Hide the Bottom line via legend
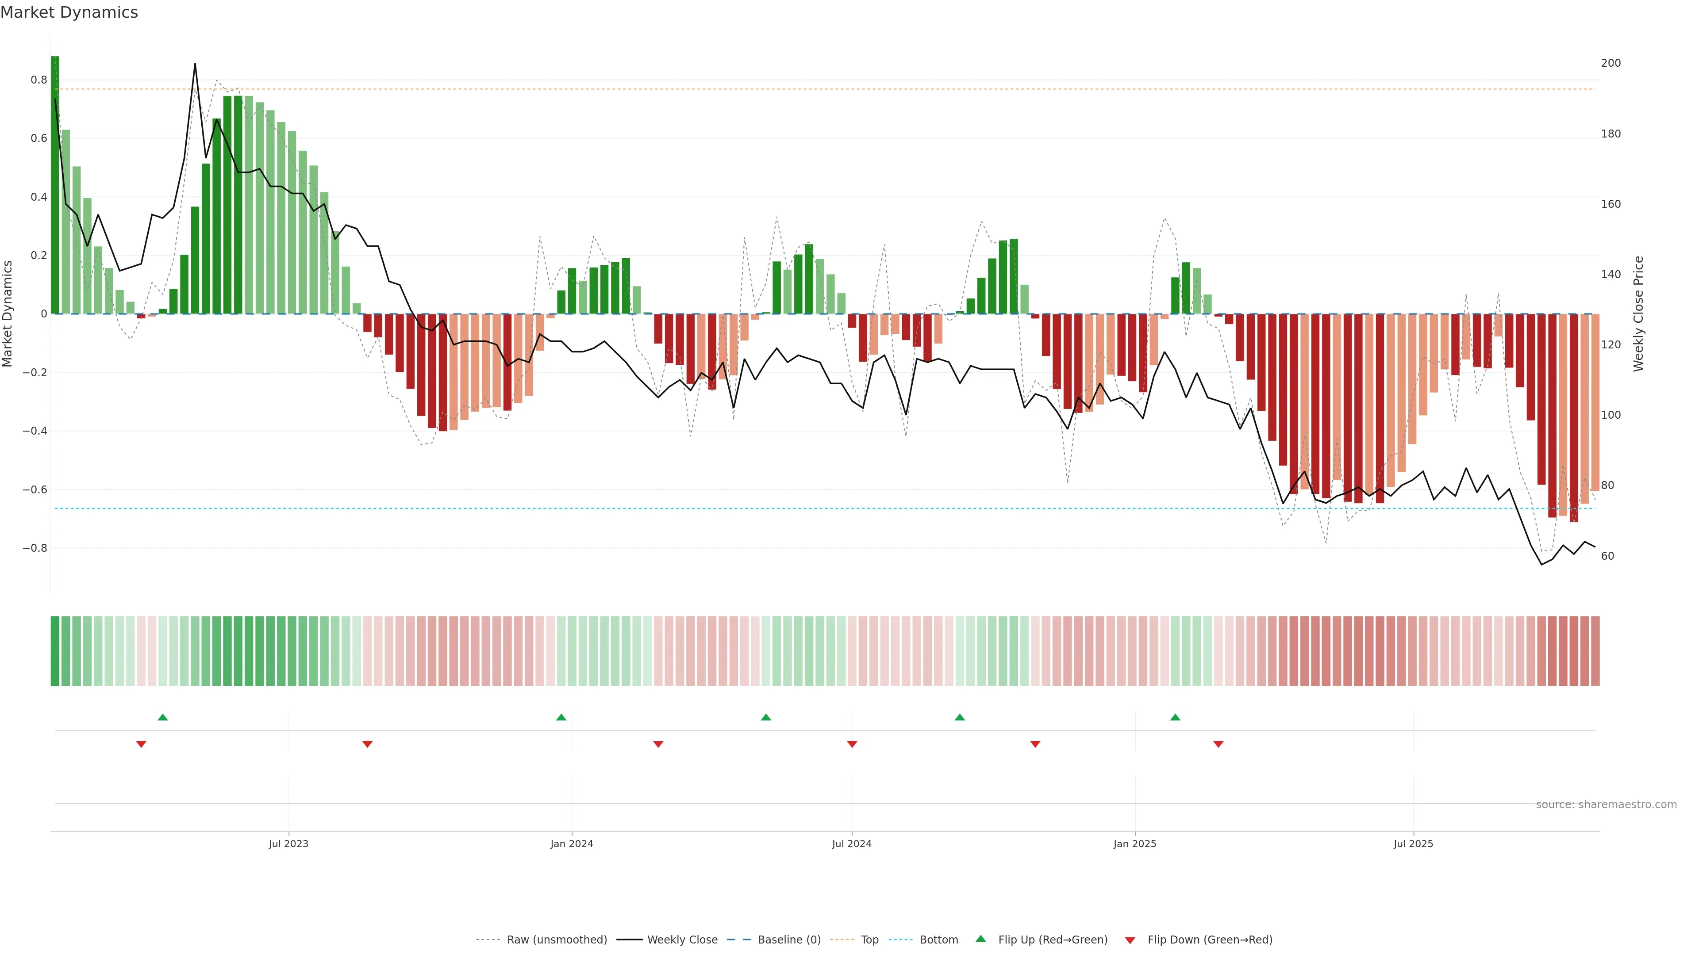The image size is (1699, 955). pos(938,940)
